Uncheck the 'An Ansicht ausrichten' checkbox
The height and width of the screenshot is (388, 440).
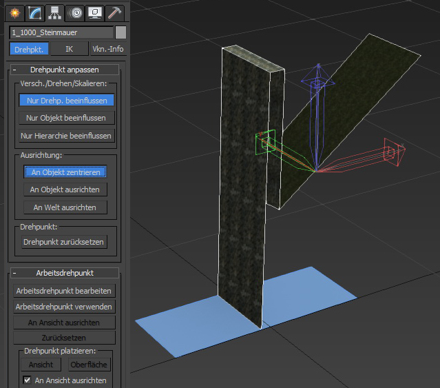pos(27,380)
